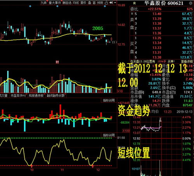Click 指标说明 above the money flow chart

point(109,100)
